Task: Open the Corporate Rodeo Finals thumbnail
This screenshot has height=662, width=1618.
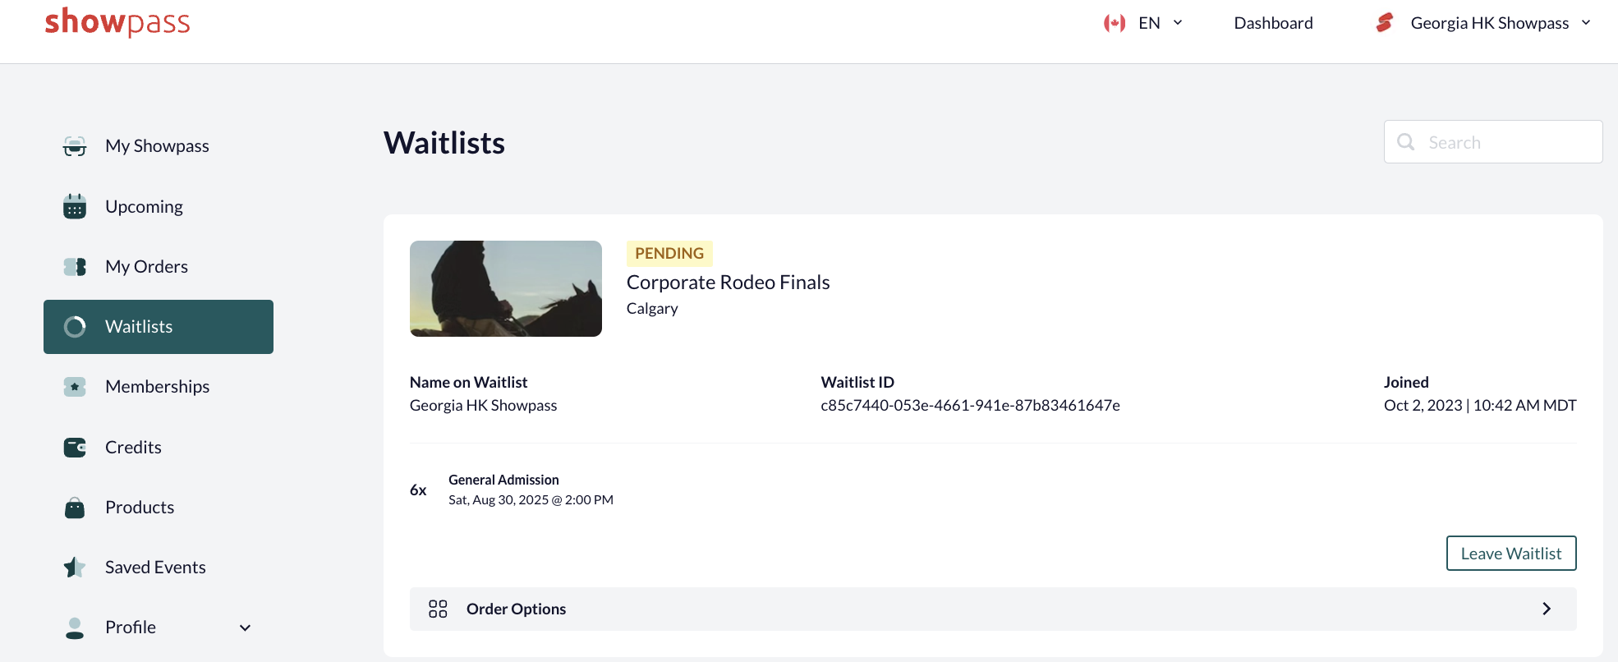Action: pyautogui.click(x=506, y=288)
